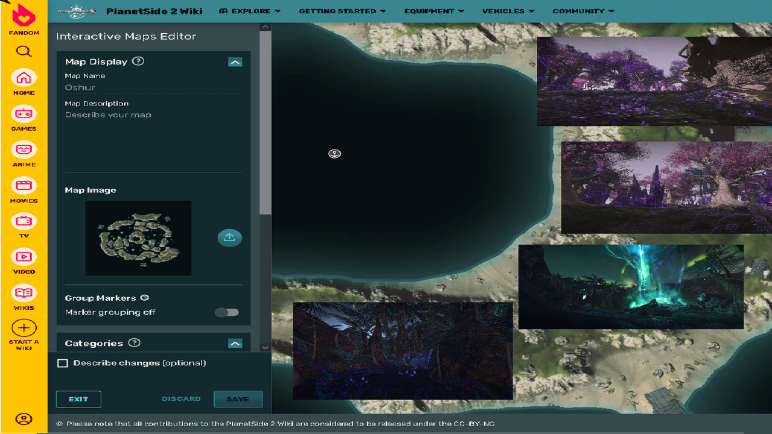Click the glowing teal light beam image
Screen dimensions: 772x434
[x=631, y=287]
